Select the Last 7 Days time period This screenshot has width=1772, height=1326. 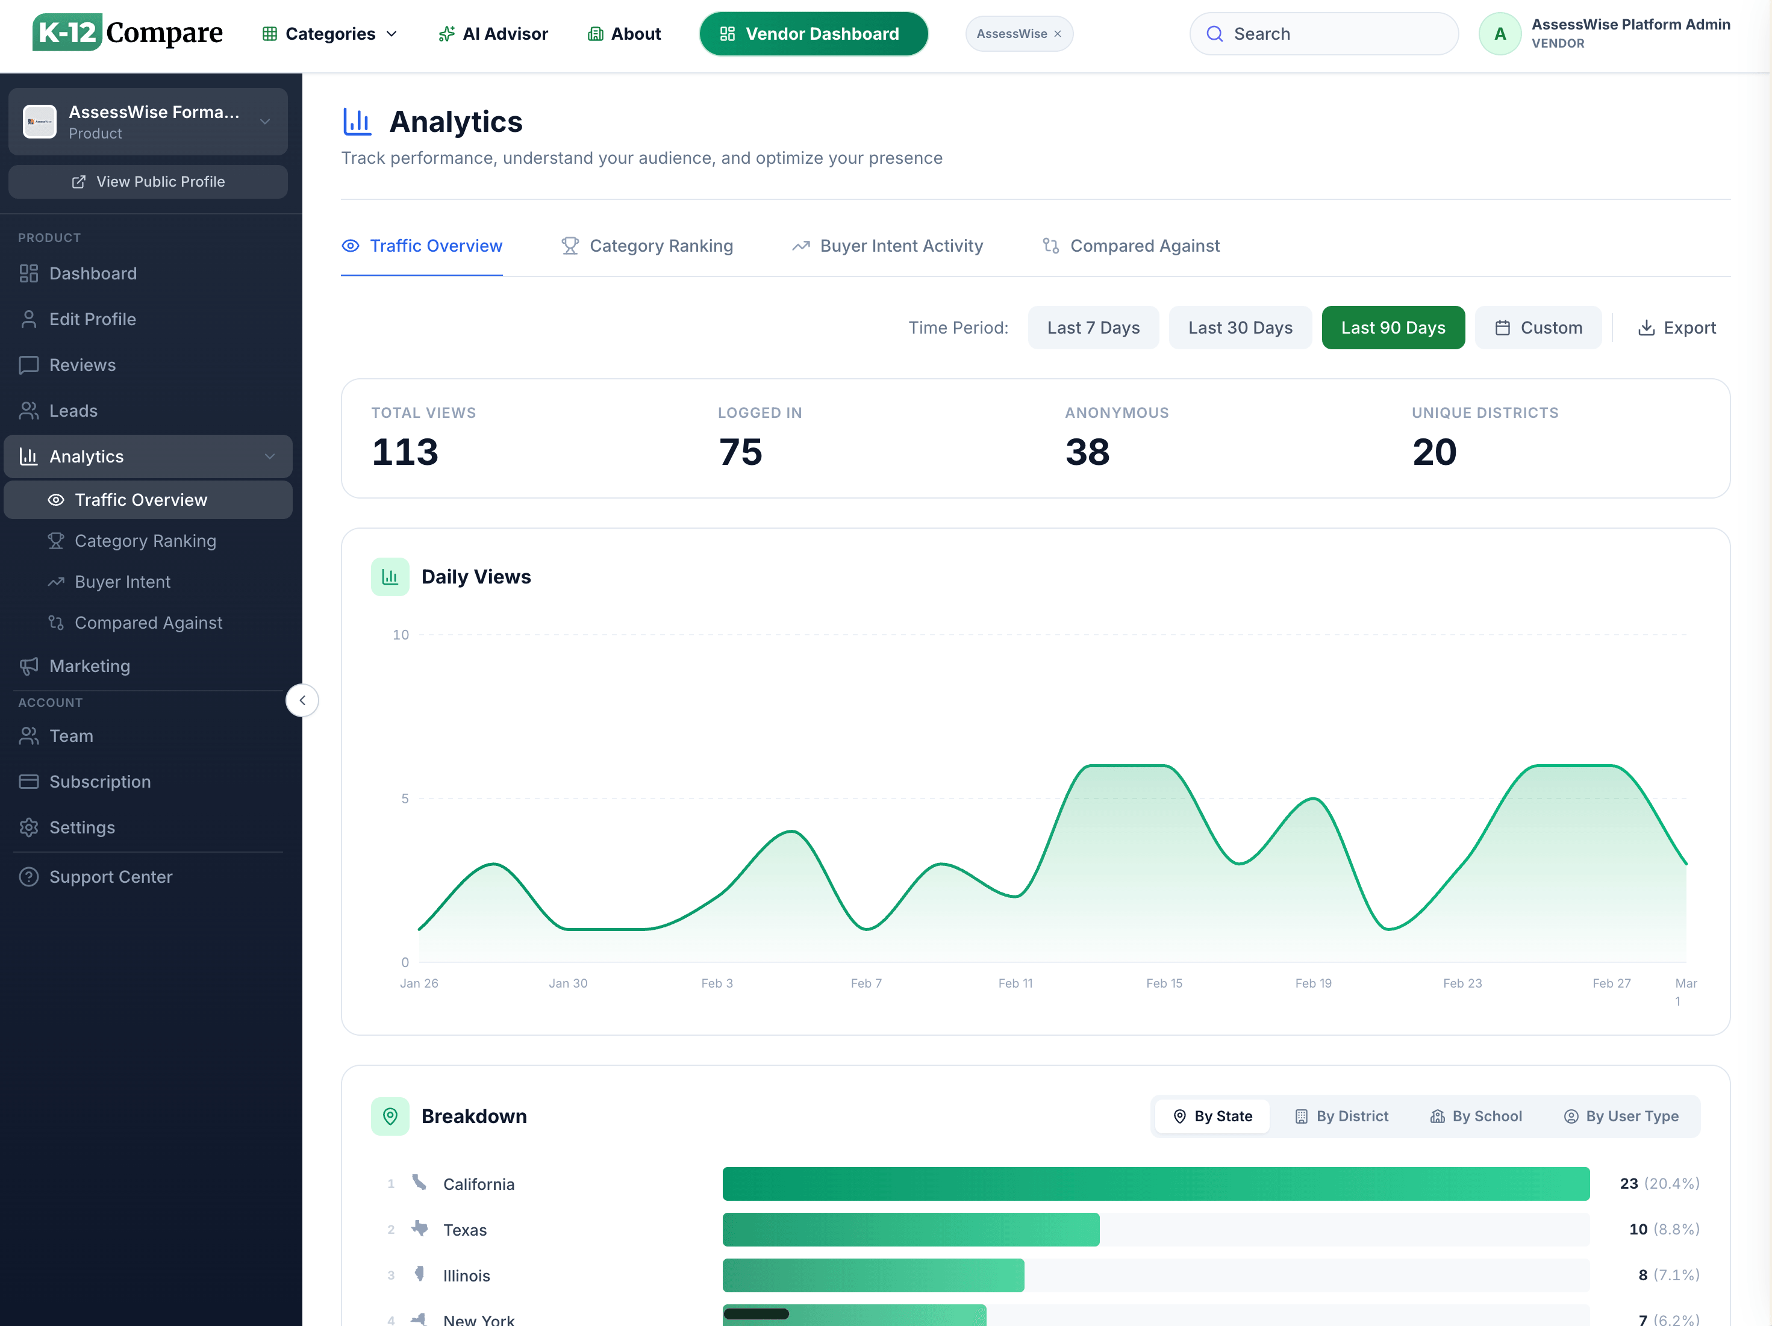tap(1093, 327)
